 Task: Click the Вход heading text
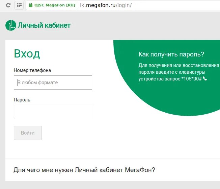[x=27, y=54]
